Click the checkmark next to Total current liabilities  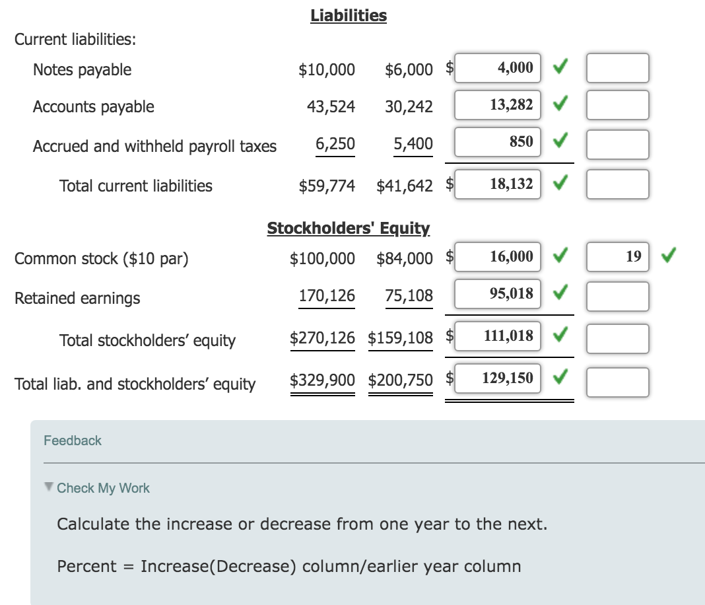(559, 184)
